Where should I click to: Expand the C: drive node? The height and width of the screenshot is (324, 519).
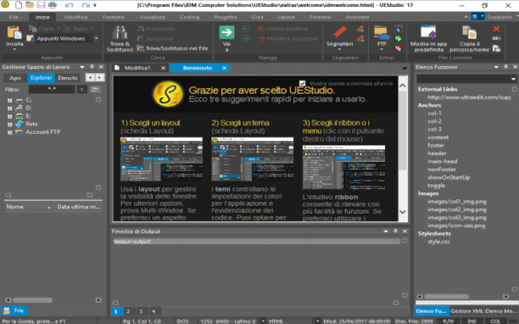click(x=10, y=100)
